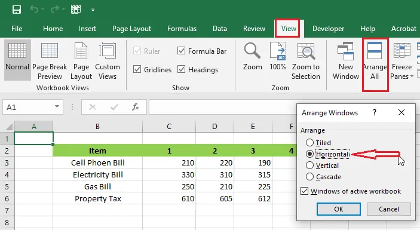Open the Help tab
This screenshot has width=420, height=230.
click(367, 29)
